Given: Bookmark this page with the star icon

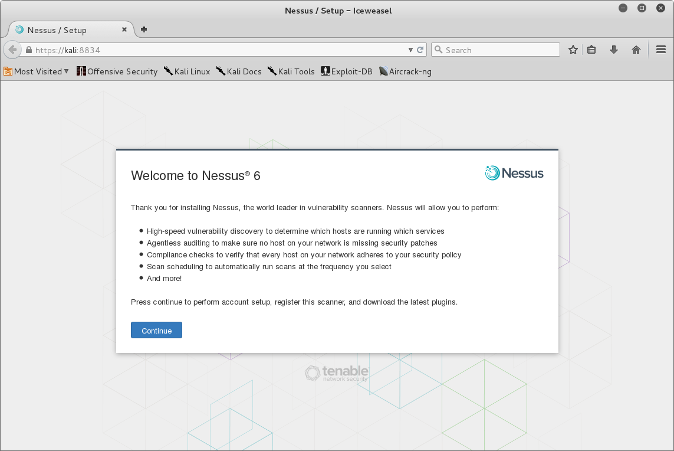Looking at the screenshot, I should pos(573,50).
